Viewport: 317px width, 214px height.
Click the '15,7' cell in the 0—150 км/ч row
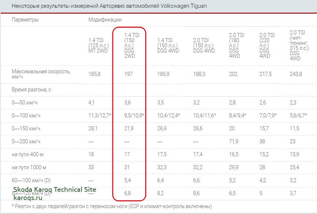tap(264, 128)
